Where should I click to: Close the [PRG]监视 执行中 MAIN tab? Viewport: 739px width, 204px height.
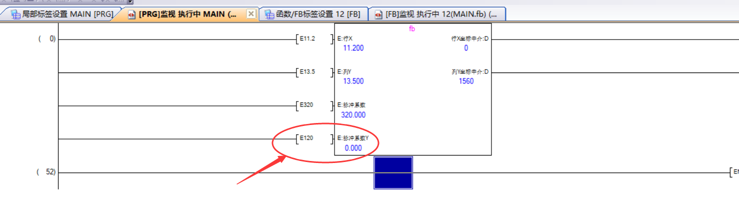click(251, 14)
